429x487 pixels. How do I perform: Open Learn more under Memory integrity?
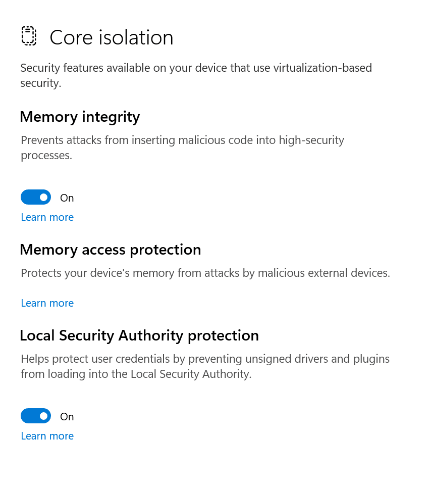47,217
